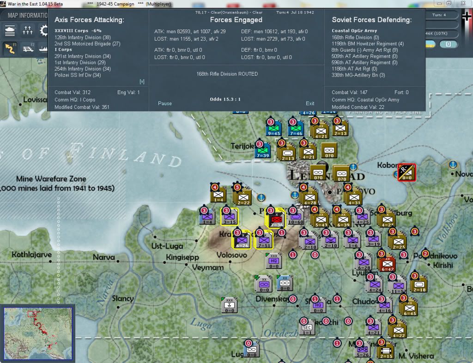Select the Finnish unit counter 7=46
The width and height of the screenshot is (473, 363).
tap(296, 128)
